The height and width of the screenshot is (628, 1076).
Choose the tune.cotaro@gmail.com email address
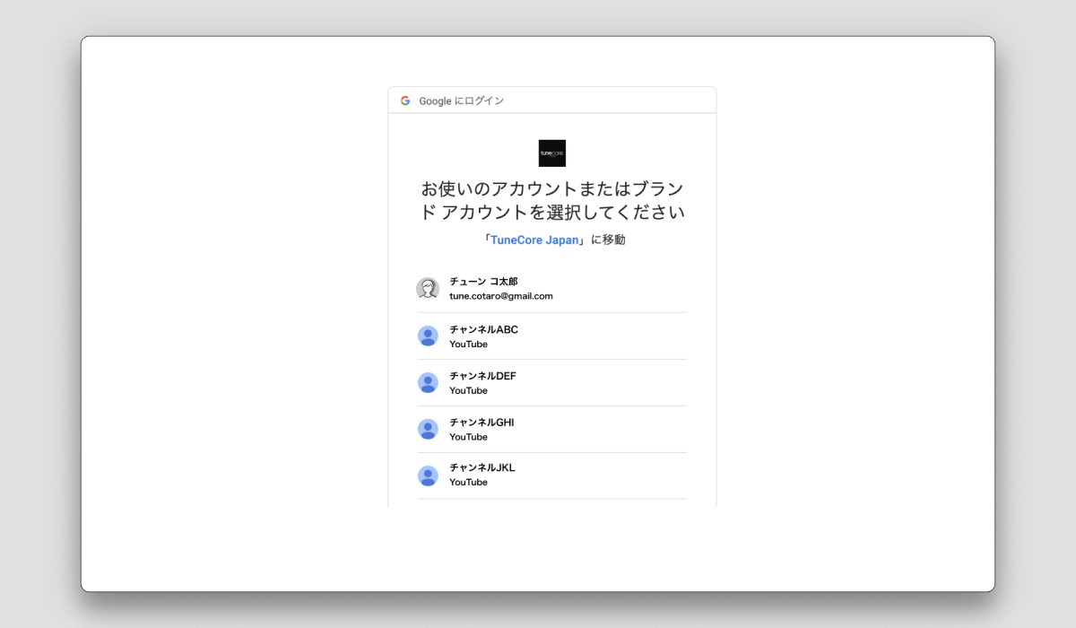(x=500, y=296)
